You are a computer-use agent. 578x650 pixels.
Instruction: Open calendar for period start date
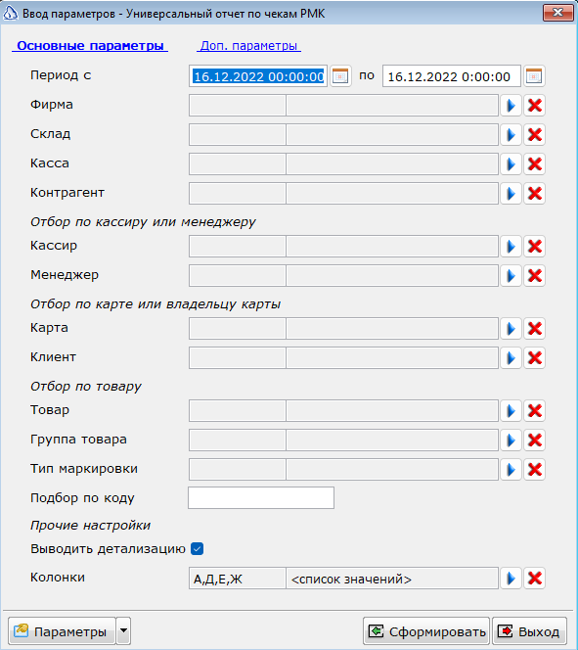(x=340, y=76)
